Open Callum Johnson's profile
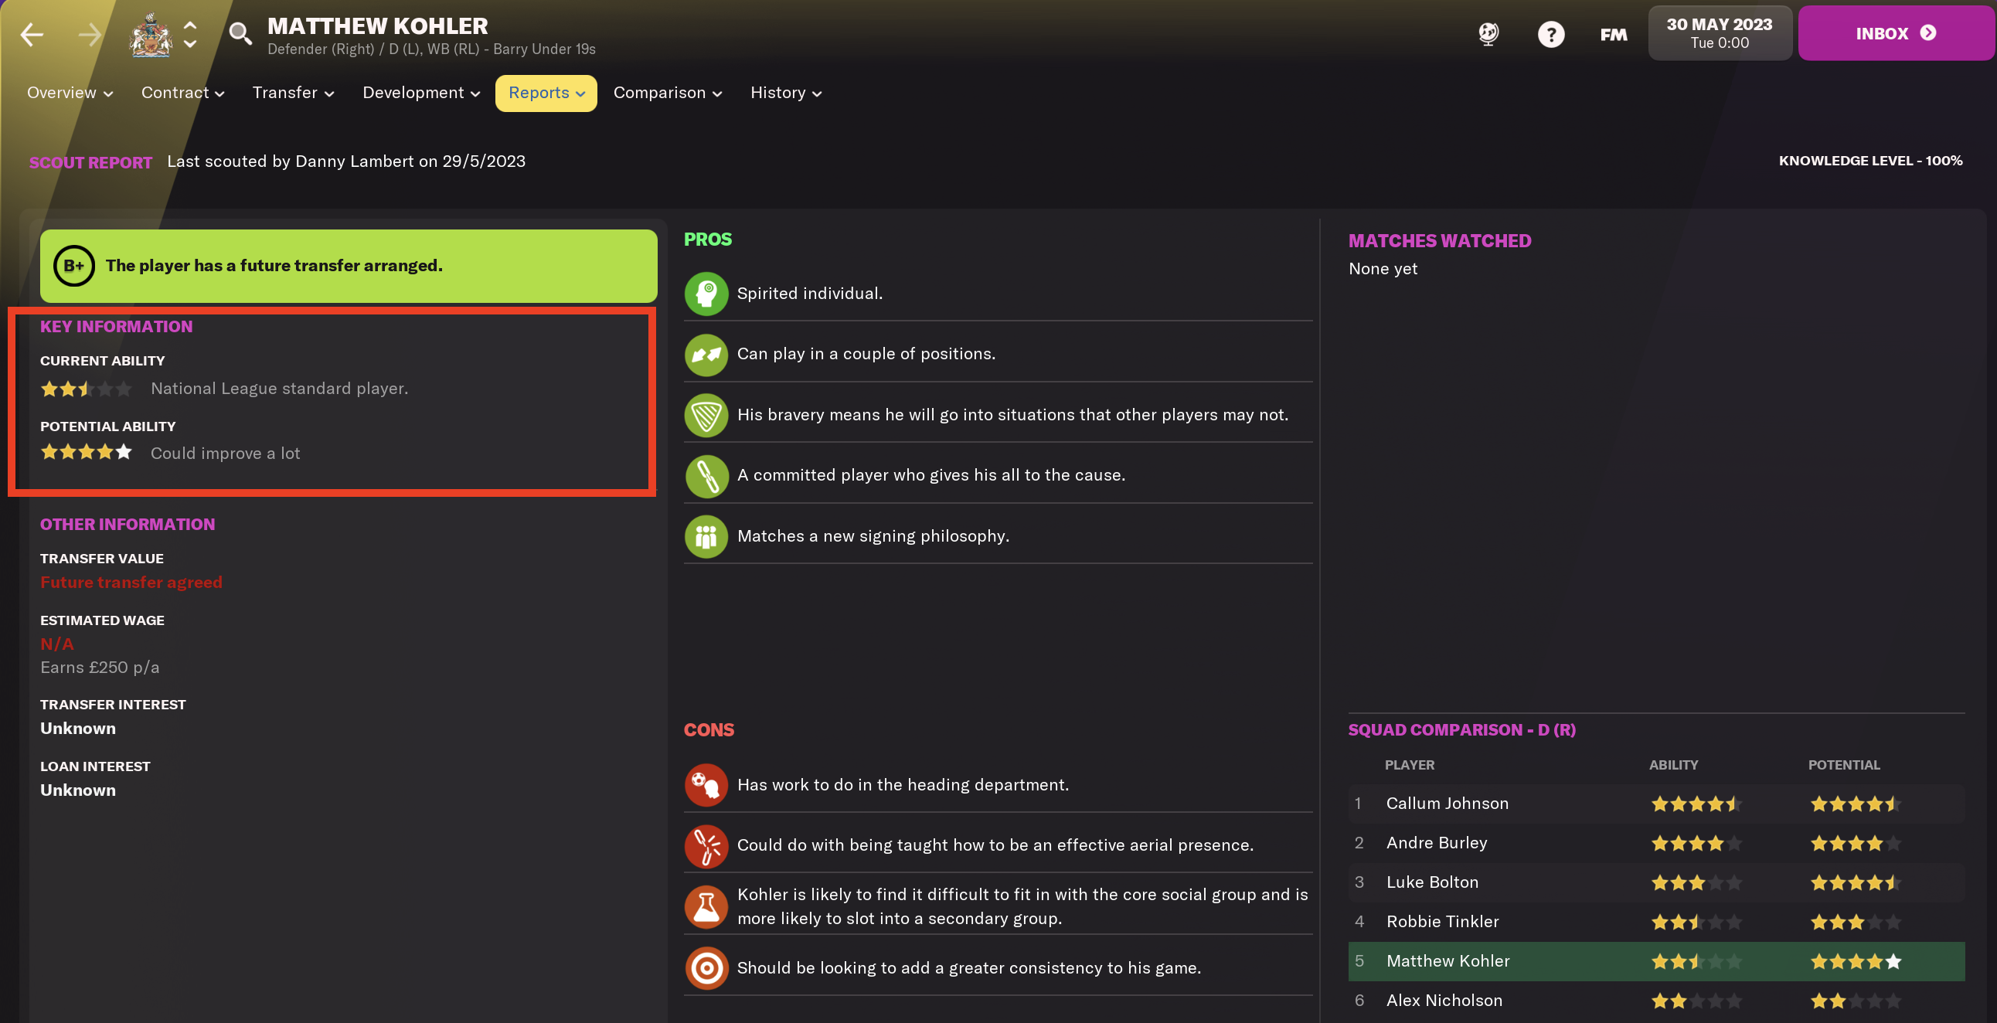 (1448, 804)
